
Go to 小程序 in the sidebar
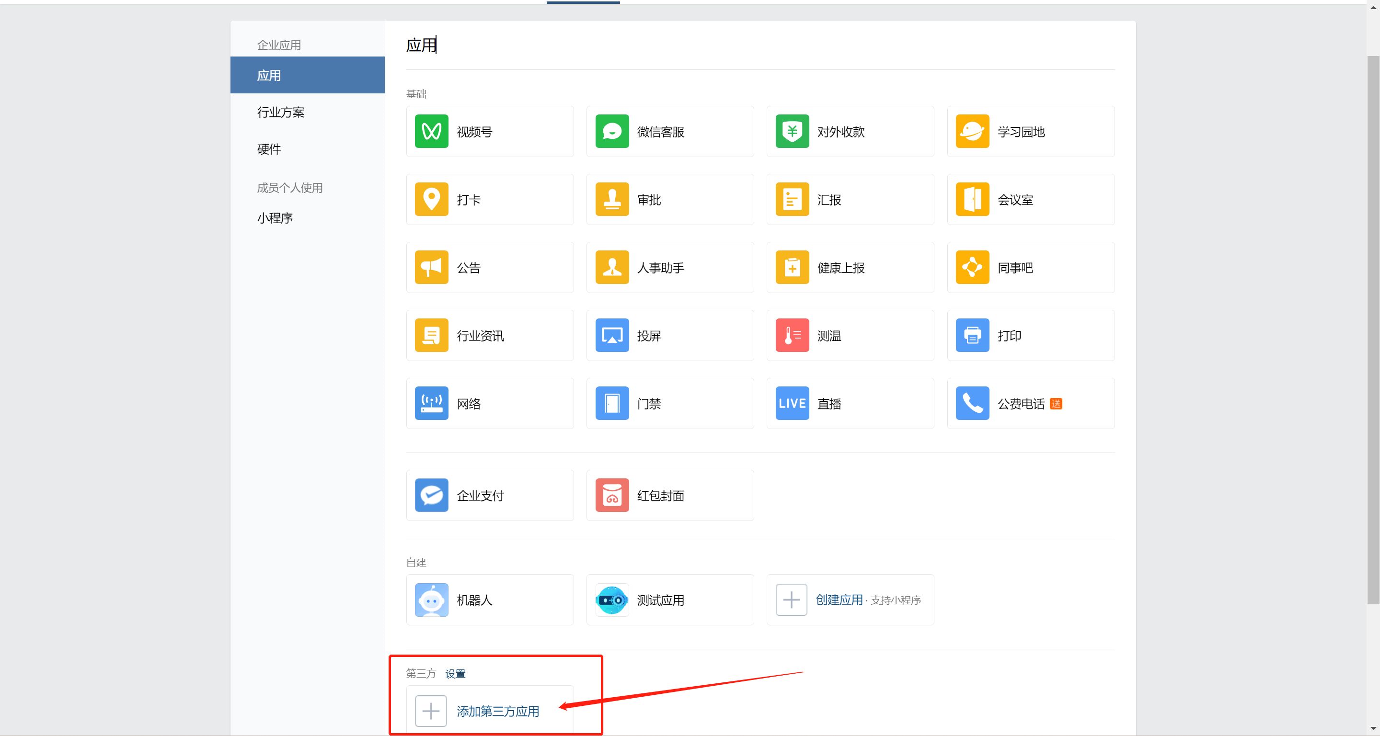click(x=308, y=218)
